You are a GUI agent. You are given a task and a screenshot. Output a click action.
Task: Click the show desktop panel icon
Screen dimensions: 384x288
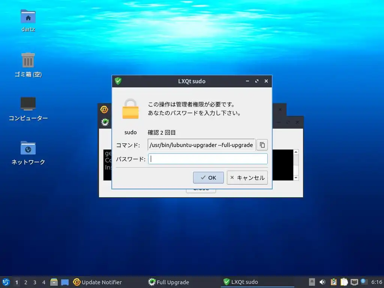64,282
